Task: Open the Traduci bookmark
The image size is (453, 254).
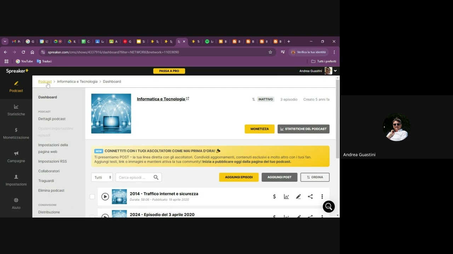Action: tap(44, 61)
